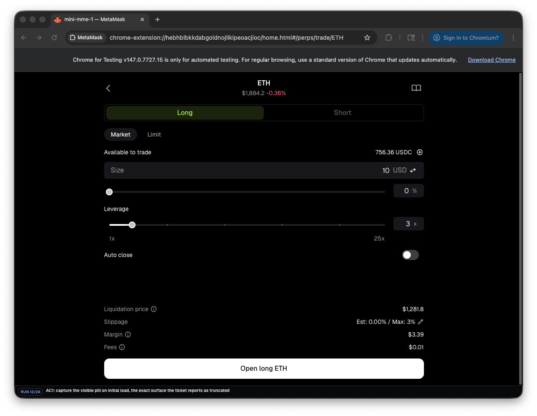Choose the Market order type
This screenshot has height=416, width=537.
[x=121, y=134]
